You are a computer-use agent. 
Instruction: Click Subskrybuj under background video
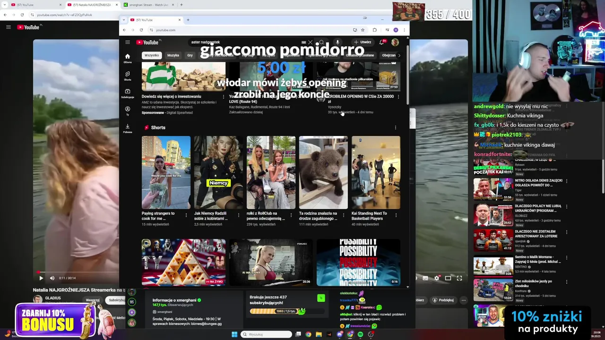(116, 300)
